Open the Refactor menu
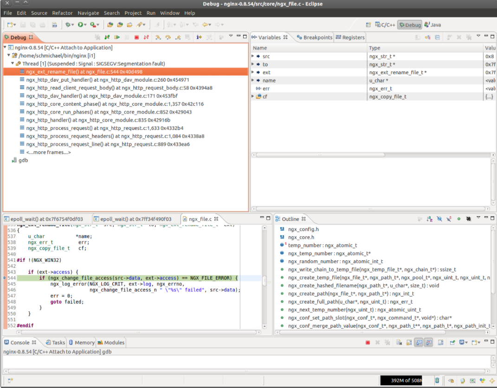 tap(62, 13)
